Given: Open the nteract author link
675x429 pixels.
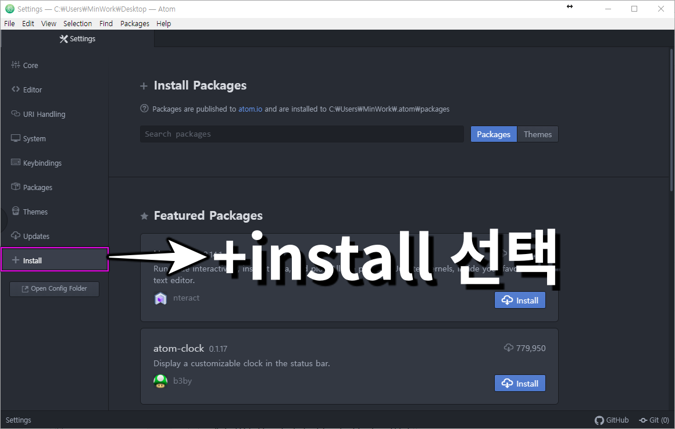Looking at the screenshot, I should (x=186, y=298).
